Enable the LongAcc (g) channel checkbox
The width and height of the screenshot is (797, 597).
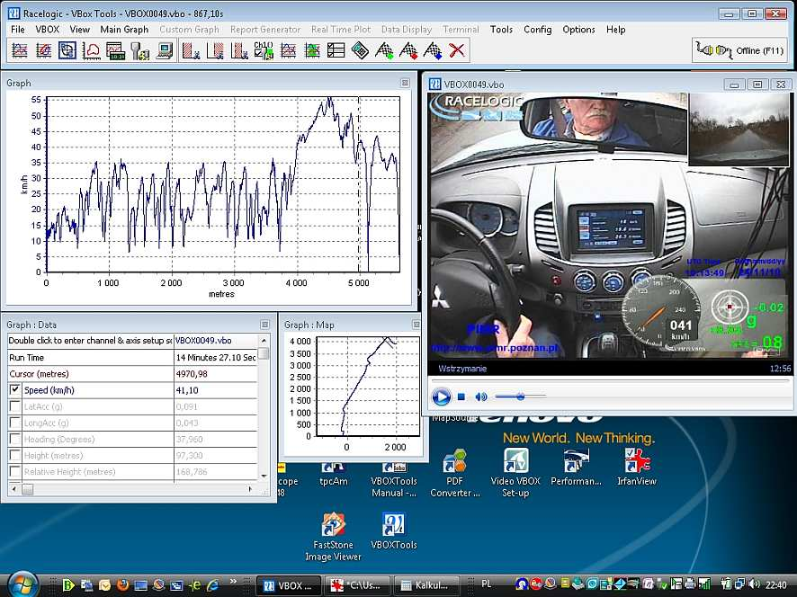[15, 423]
